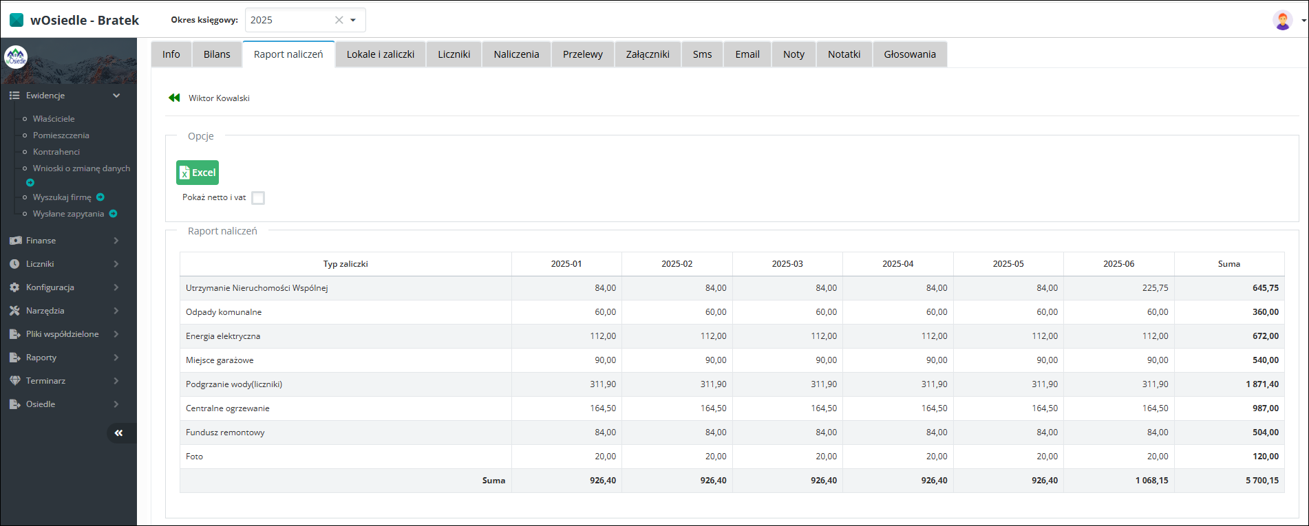Expand the Konfiguracja menu
1309x526 pixels.
(x=65, y=287)
